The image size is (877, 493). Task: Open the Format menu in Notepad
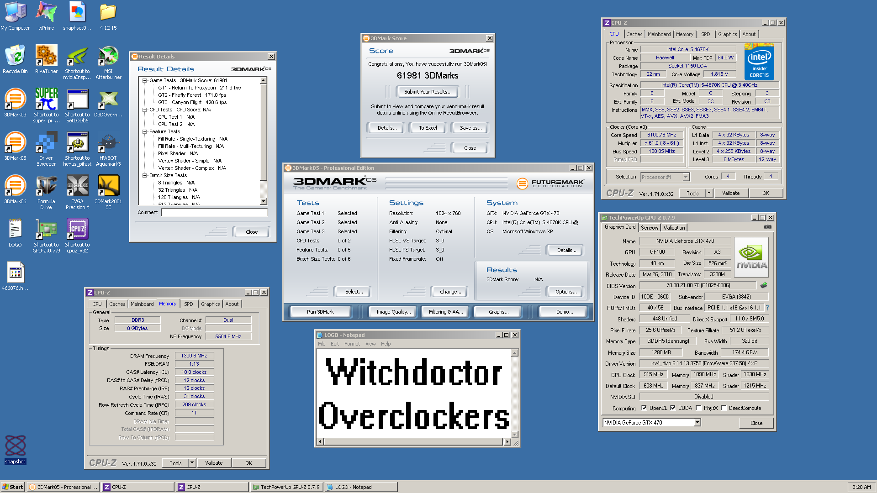point(352,344)
